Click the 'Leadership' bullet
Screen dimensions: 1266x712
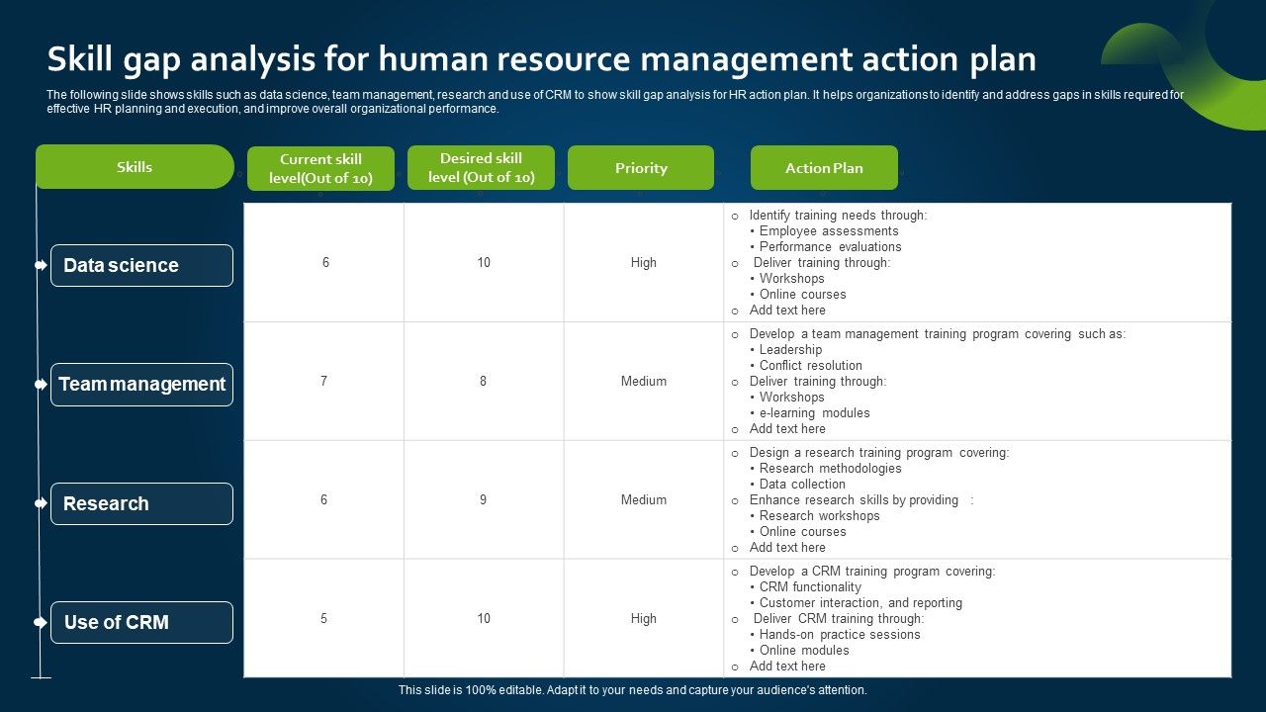coord(790,349)
